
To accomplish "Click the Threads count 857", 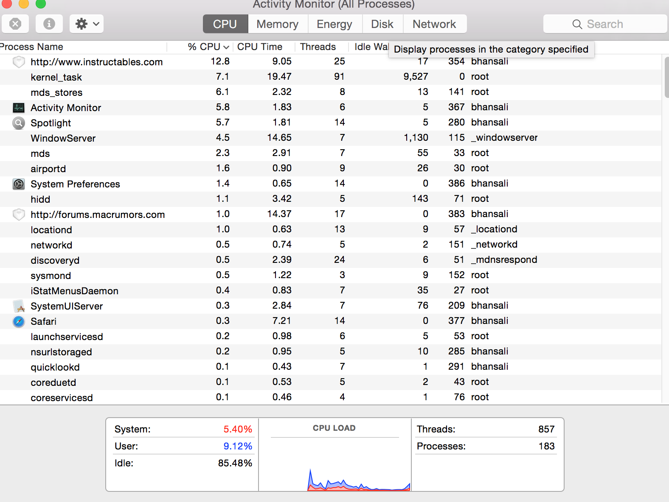I will 546,429.
